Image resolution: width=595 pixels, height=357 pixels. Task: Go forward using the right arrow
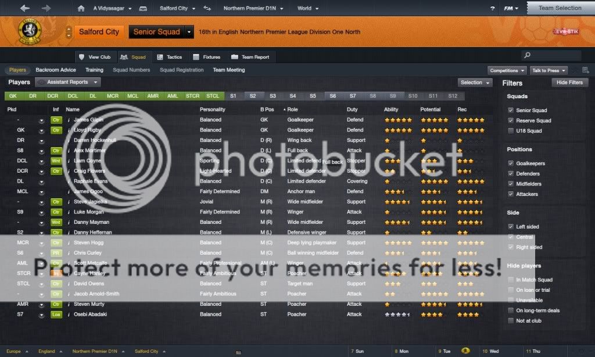tap(46, 8)
